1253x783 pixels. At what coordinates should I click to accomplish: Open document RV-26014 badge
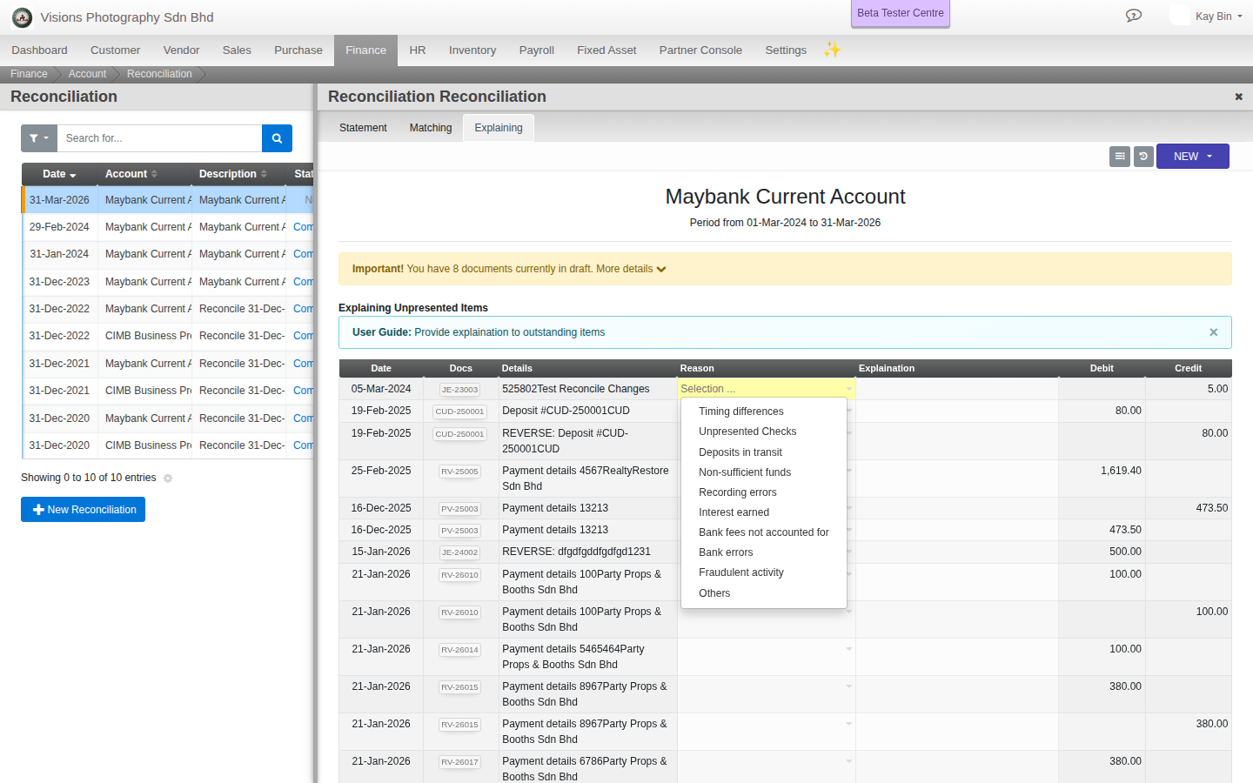pos(459,650)
